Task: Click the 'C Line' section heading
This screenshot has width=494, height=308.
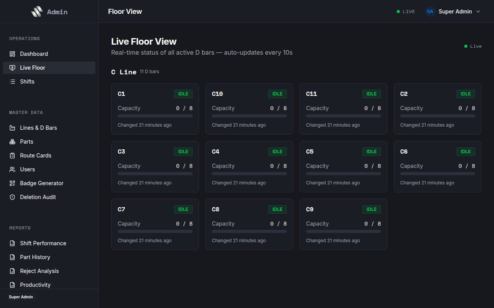Action: coord(124,72)
